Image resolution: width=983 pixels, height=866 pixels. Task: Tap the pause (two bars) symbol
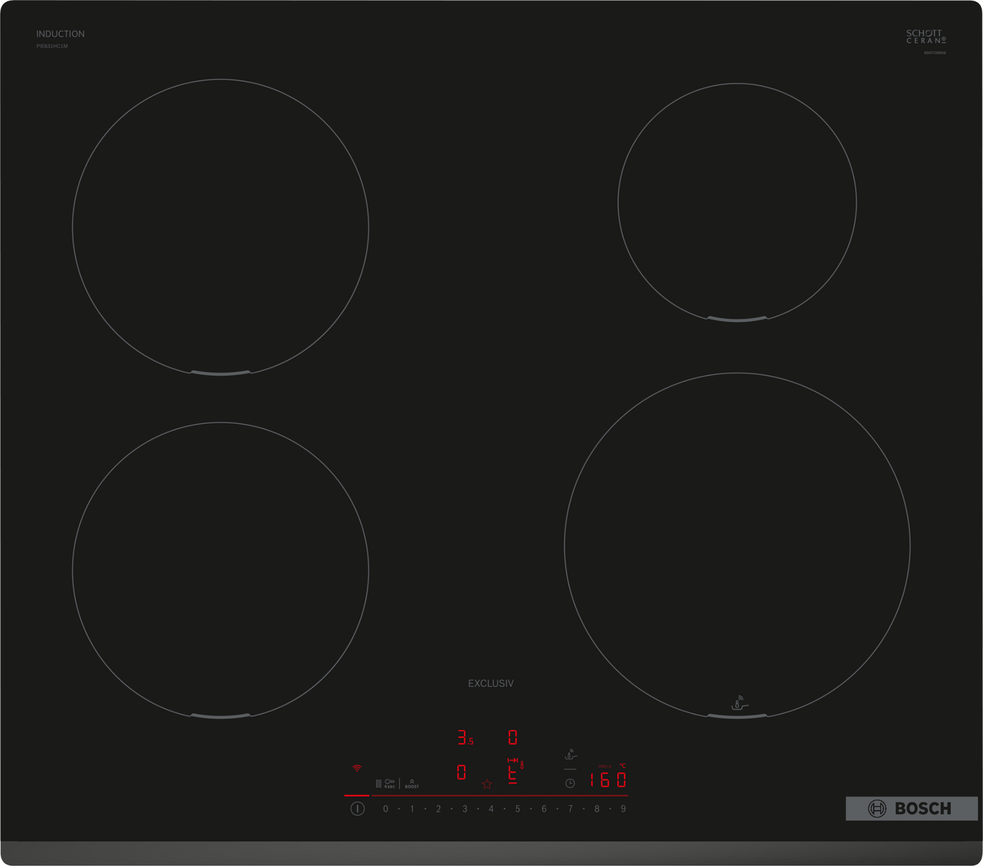point(379,783)
